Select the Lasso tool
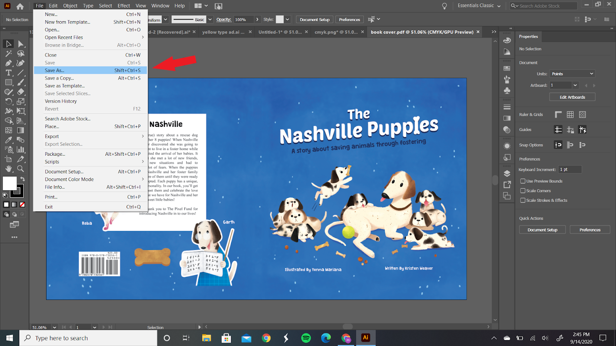 point(21,53)
